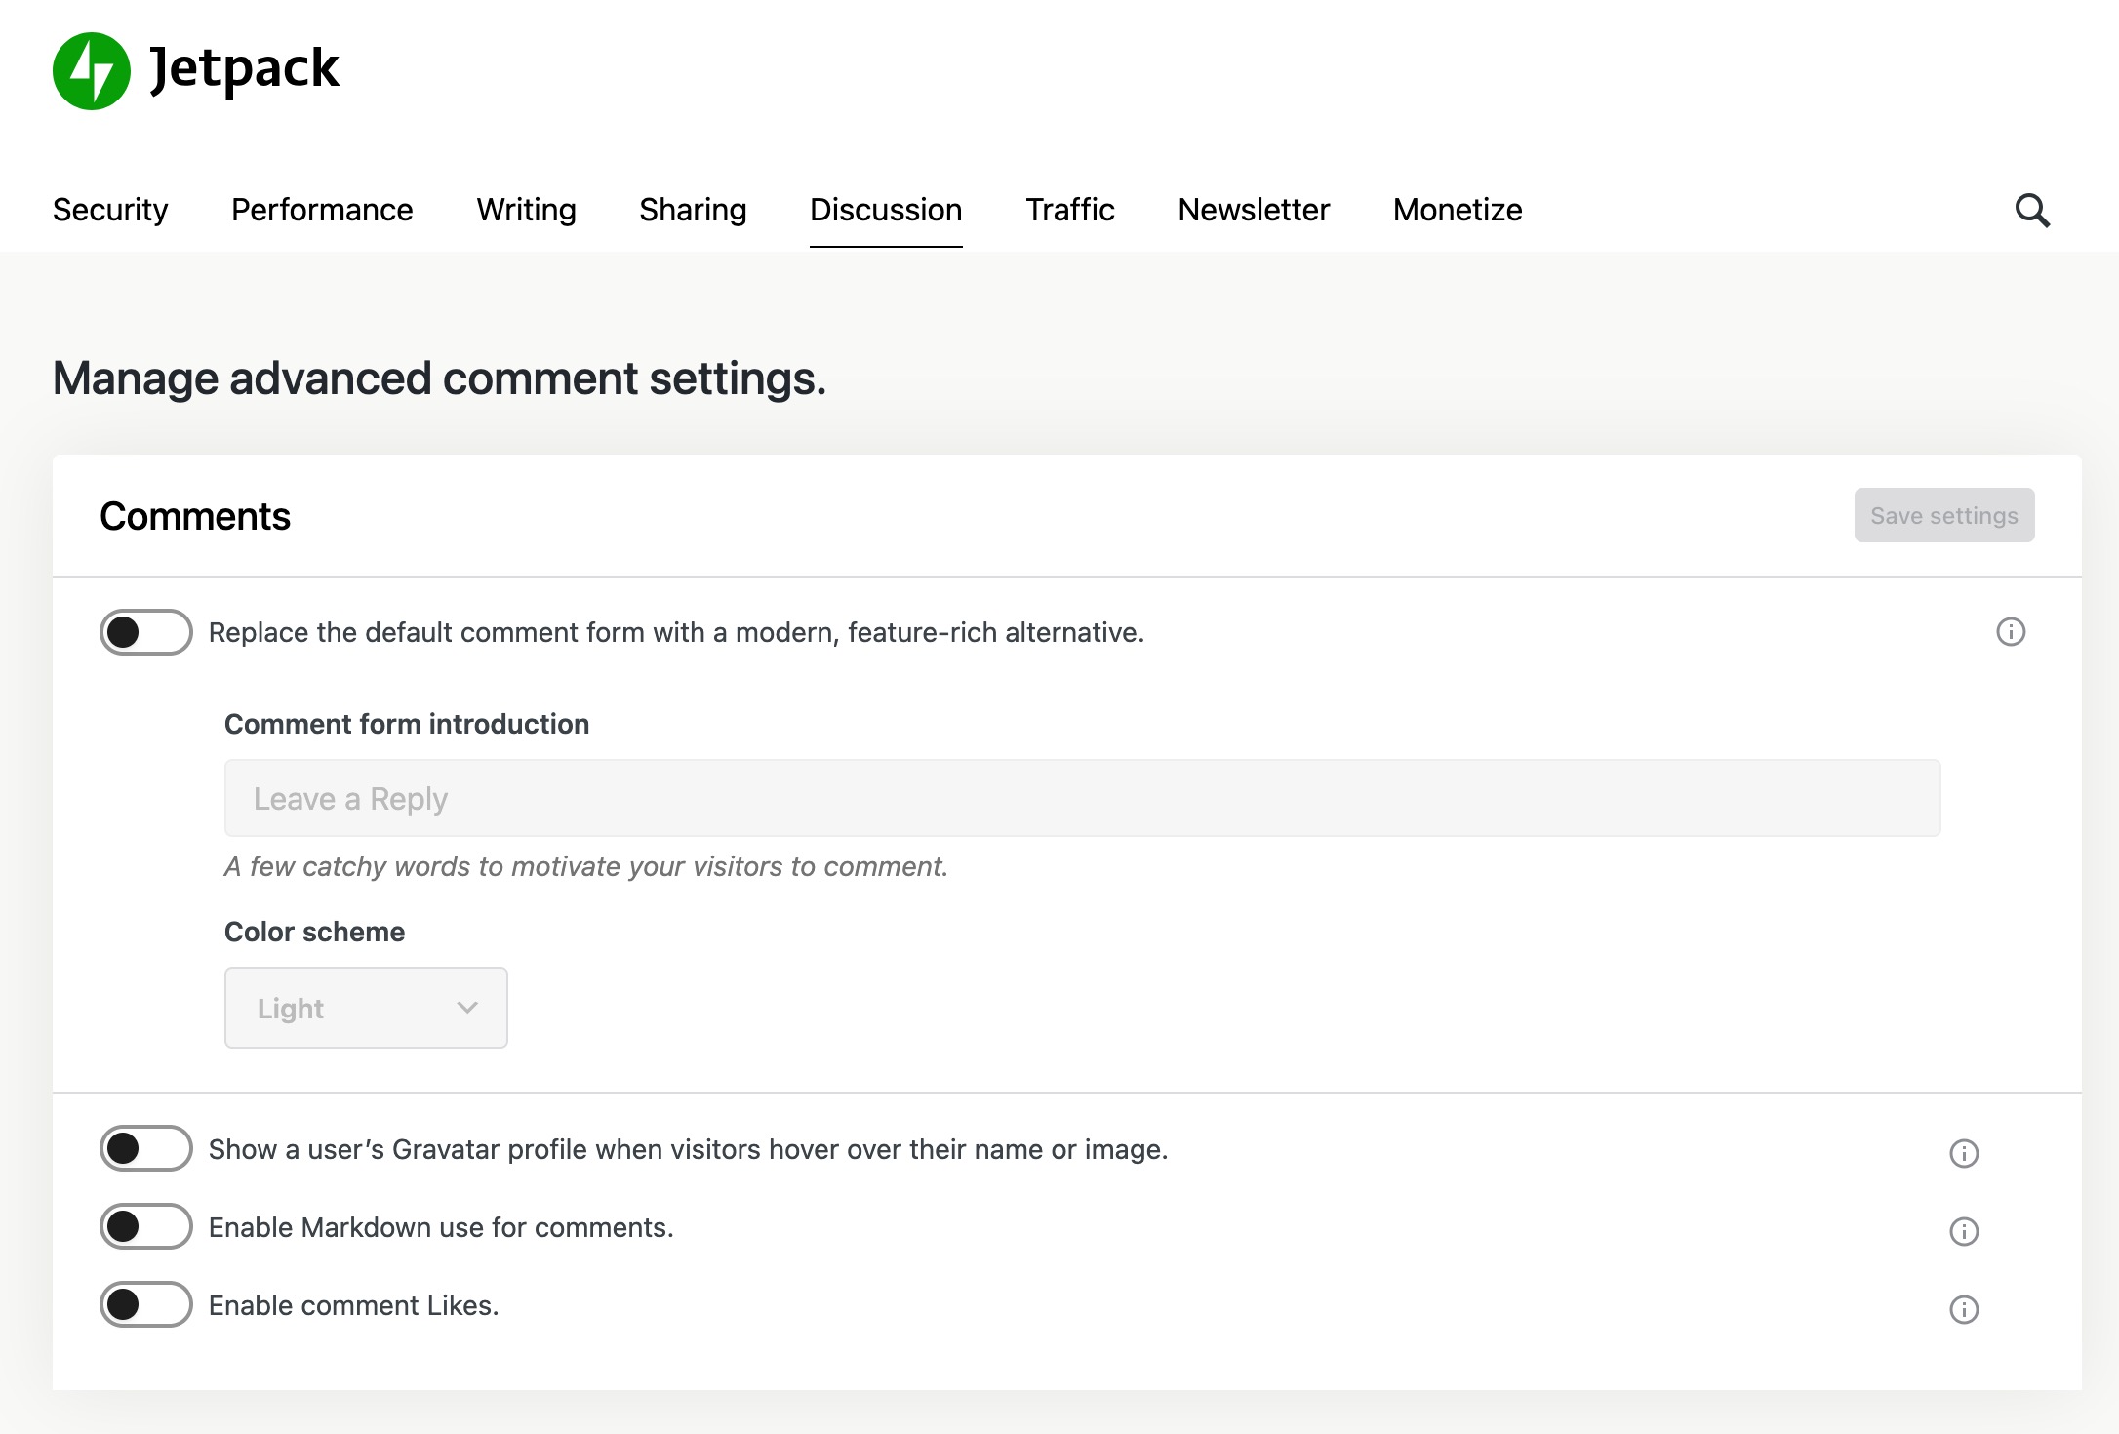The image size is (2119, 1434).
Task: Click info icon beside comment Likes option
Action: (1964, 1309)
